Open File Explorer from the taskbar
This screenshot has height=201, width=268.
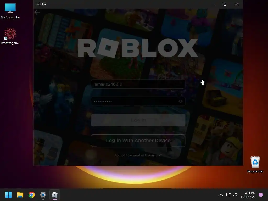pyautogui.click(x=20, y=195)
